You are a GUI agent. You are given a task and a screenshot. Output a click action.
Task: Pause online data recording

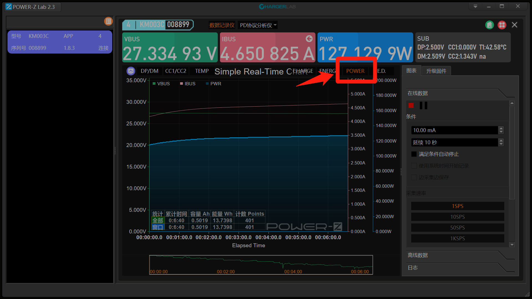coord(423,105)
